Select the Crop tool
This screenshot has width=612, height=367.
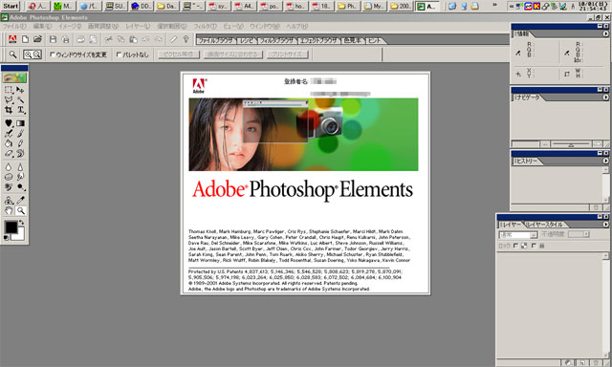(9, 110)
